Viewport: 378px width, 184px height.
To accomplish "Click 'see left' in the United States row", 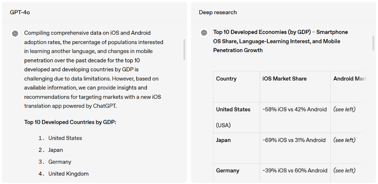I will (344, 110).
